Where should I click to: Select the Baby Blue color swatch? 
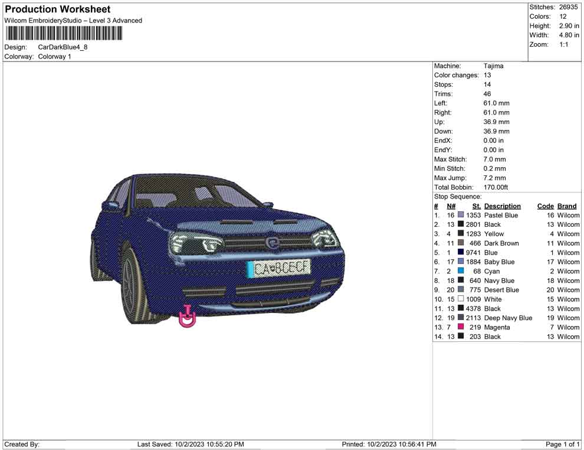click(461, 262)
